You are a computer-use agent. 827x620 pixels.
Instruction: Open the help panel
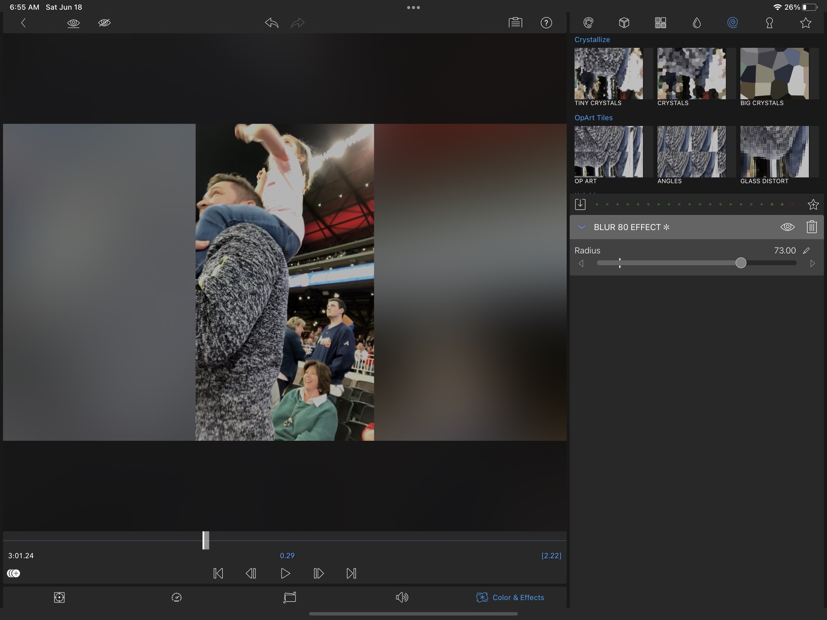546,22
